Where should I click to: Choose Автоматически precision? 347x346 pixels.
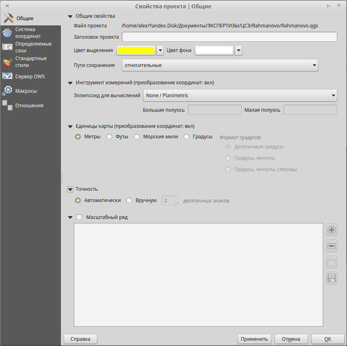78,200
